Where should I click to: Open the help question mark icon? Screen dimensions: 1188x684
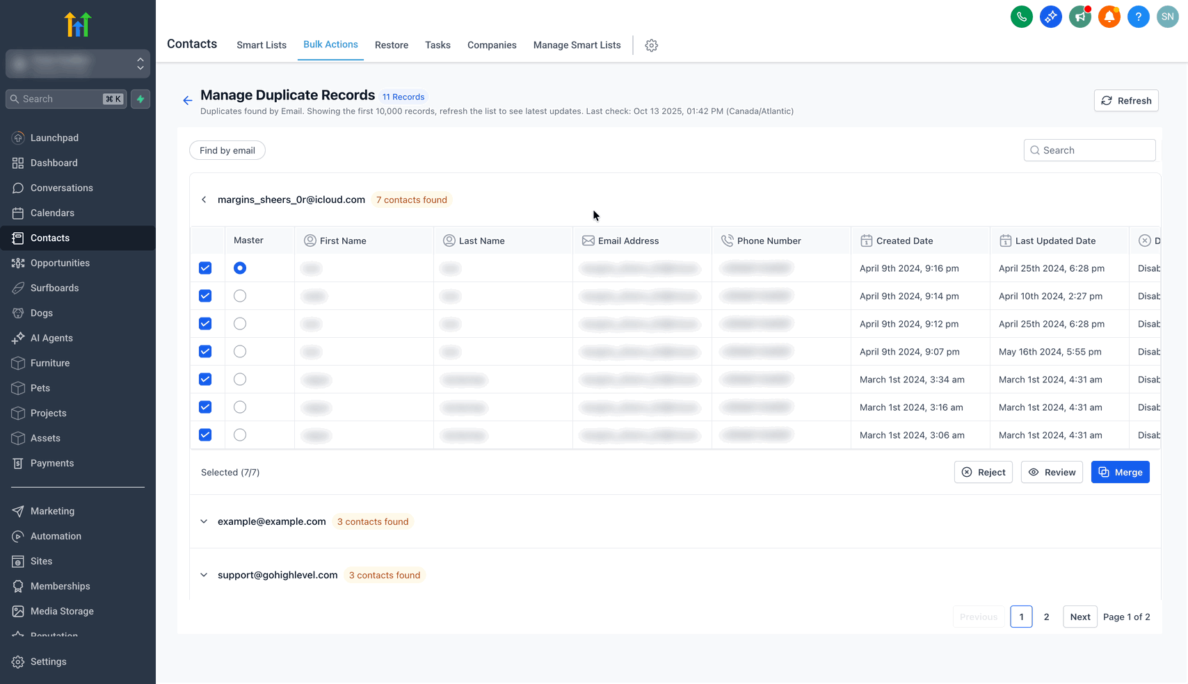pyautogui.click(x=1138, y=17)
